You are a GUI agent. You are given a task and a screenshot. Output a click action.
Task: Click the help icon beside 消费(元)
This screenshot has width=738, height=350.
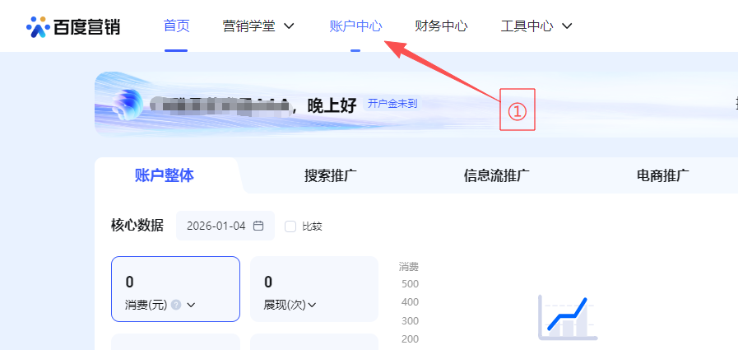[176, 305]
